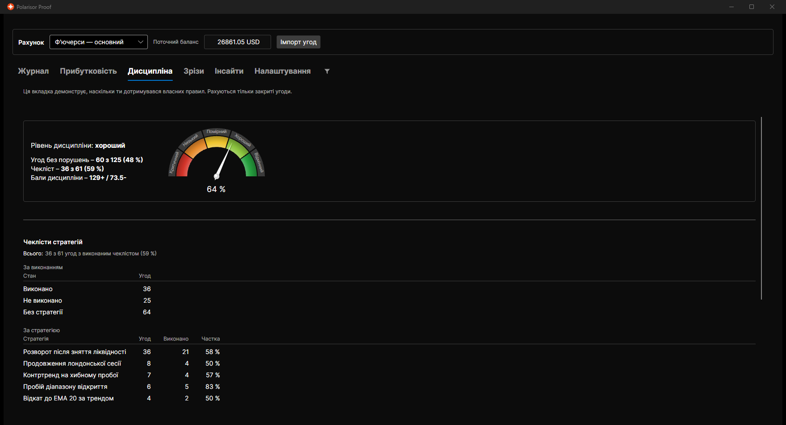Click the current balance field 26861.05 USD
Viewport: 786px width, 425px height.
click(238, 42)
